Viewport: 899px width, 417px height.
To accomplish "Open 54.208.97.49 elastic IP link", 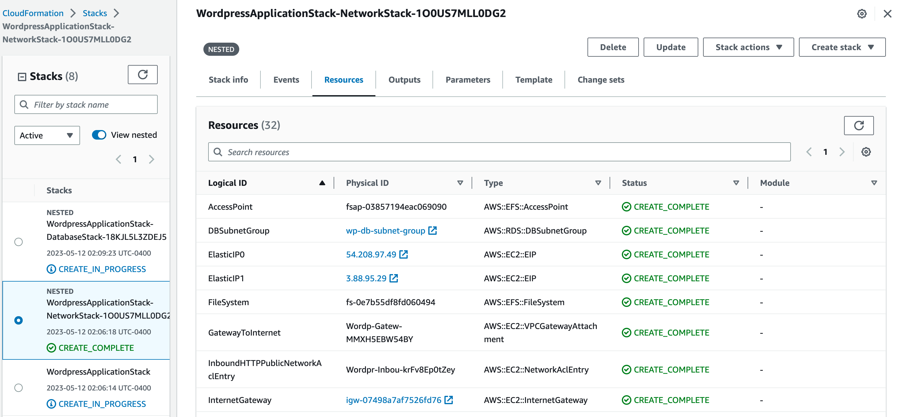I will pyautogui.click(x=371, y=254).
